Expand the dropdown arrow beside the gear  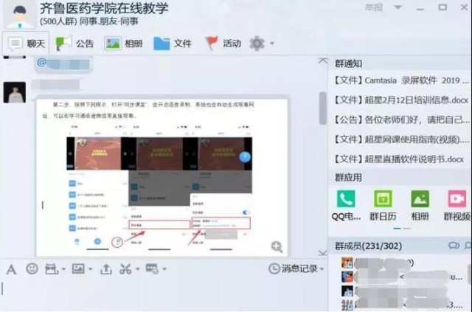tap(272, 44)
